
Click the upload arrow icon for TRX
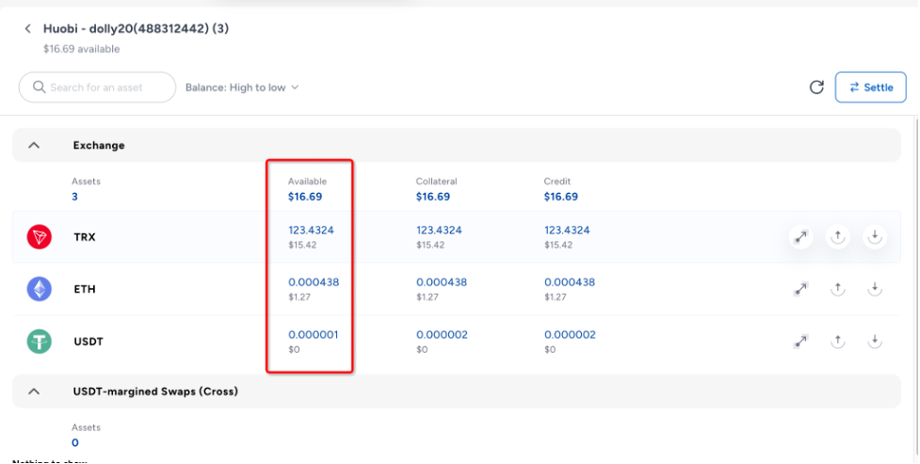coord(837,237)
